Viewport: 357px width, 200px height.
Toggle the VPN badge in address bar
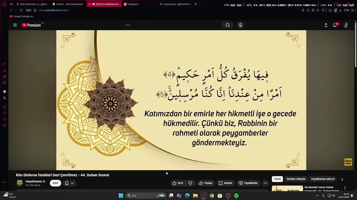(x=28, y=10)
